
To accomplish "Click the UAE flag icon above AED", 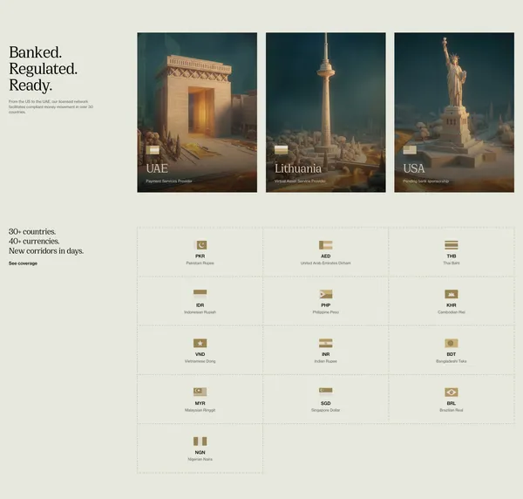I will [x=325, y=245].
